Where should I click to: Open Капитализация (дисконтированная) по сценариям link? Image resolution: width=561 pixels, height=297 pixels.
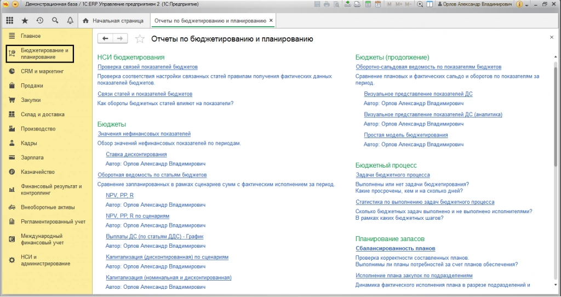(x=167, y=257)
